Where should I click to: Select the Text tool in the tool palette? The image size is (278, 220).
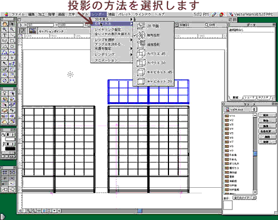coord(5,35)
